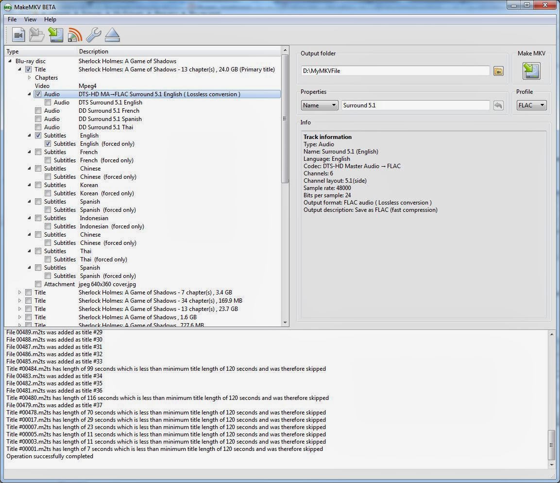Collapse the Thai Subtitles node
The width and height of the screenshot is (560, 483).
[x=29, y=251]
